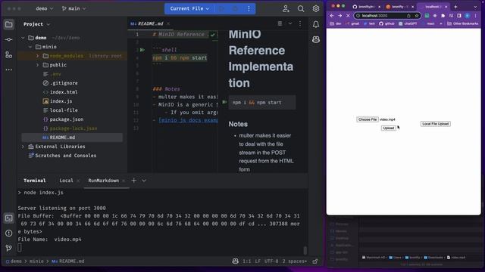Open the Commit tool window icon
The image size is (485, 272).
(x=8, y=39)
